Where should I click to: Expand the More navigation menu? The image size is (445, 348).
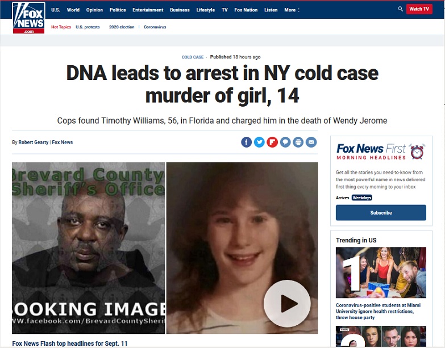point(292,10)
